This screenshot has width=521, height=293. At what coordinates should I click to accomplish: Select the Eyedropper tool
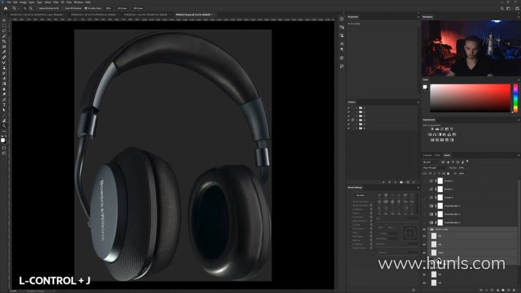pos(4,52)
